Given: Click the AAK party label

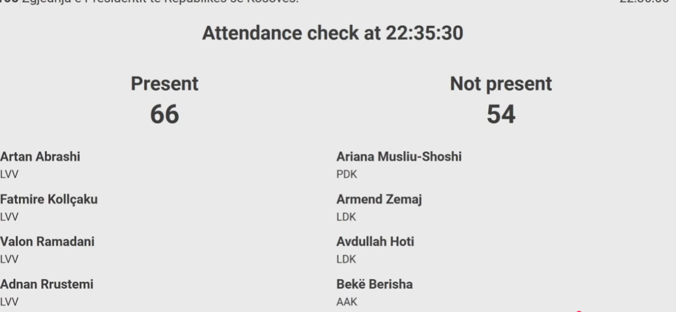Looking at the screenshot, I should tap(346, 302).
